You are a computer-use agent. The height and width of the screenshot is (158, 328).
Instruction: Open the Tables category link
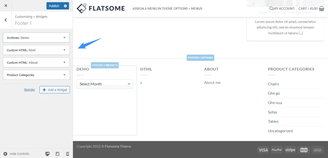coord(273,121)
